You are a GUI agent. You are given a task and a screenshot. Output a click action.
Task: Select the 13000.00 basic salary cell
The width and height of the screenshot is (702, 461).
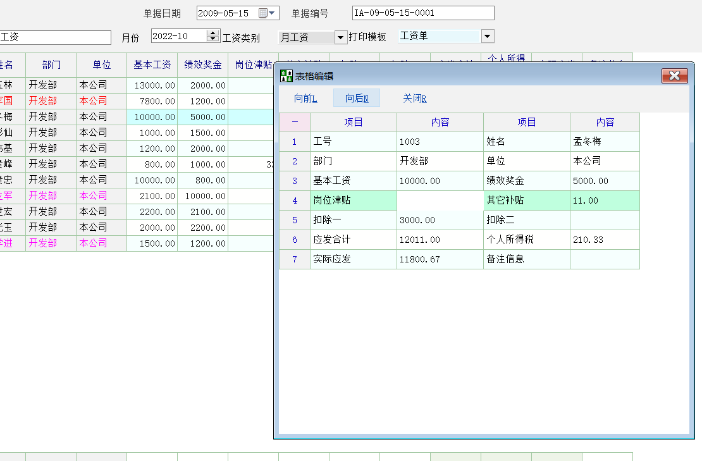pyautogui.click(x=152, y=85)
